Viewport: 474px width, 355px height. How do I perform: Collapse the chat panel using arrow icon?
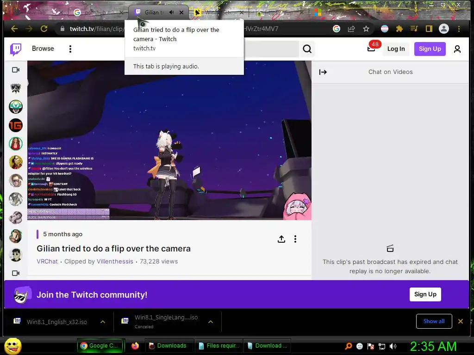(323, 72)
